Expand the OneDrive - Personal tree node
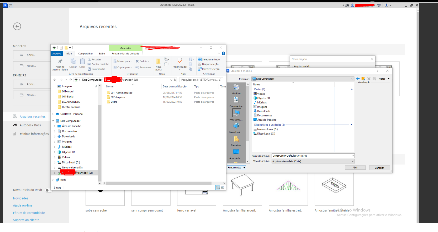The width and height of the screenshot is (438, 232). (x=53, y=114)
